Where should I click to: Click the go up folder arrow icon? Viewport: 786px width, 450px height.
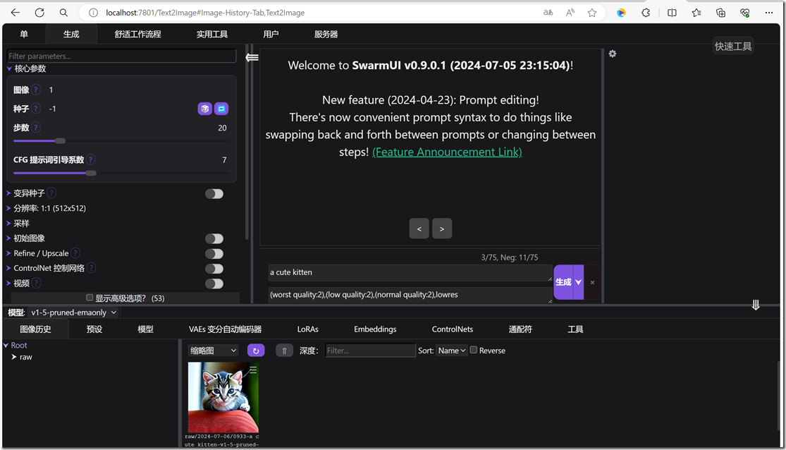284,351
